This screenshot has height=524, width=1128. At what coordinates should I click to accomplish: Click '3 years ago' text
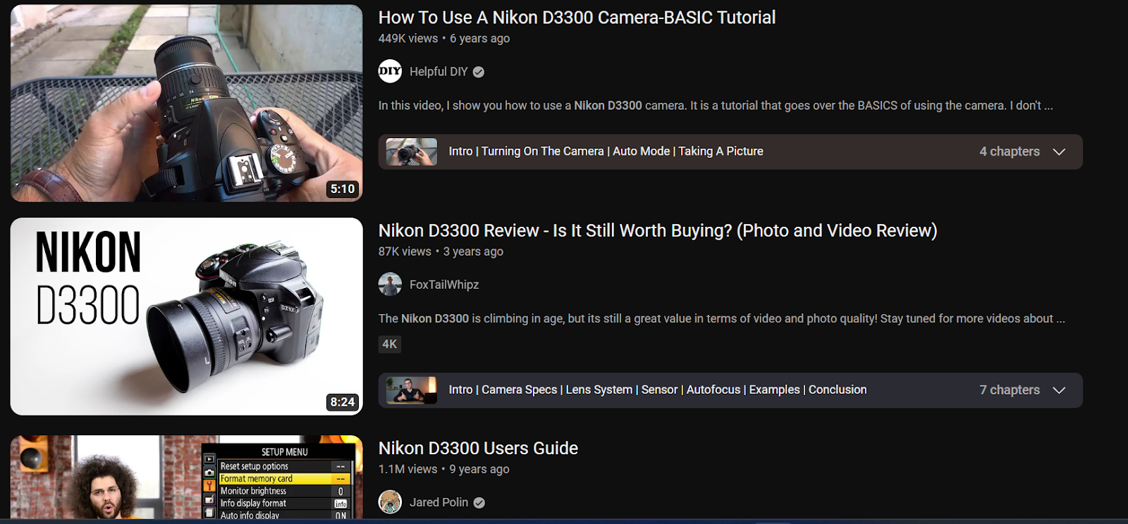click(x=473, y=251)
